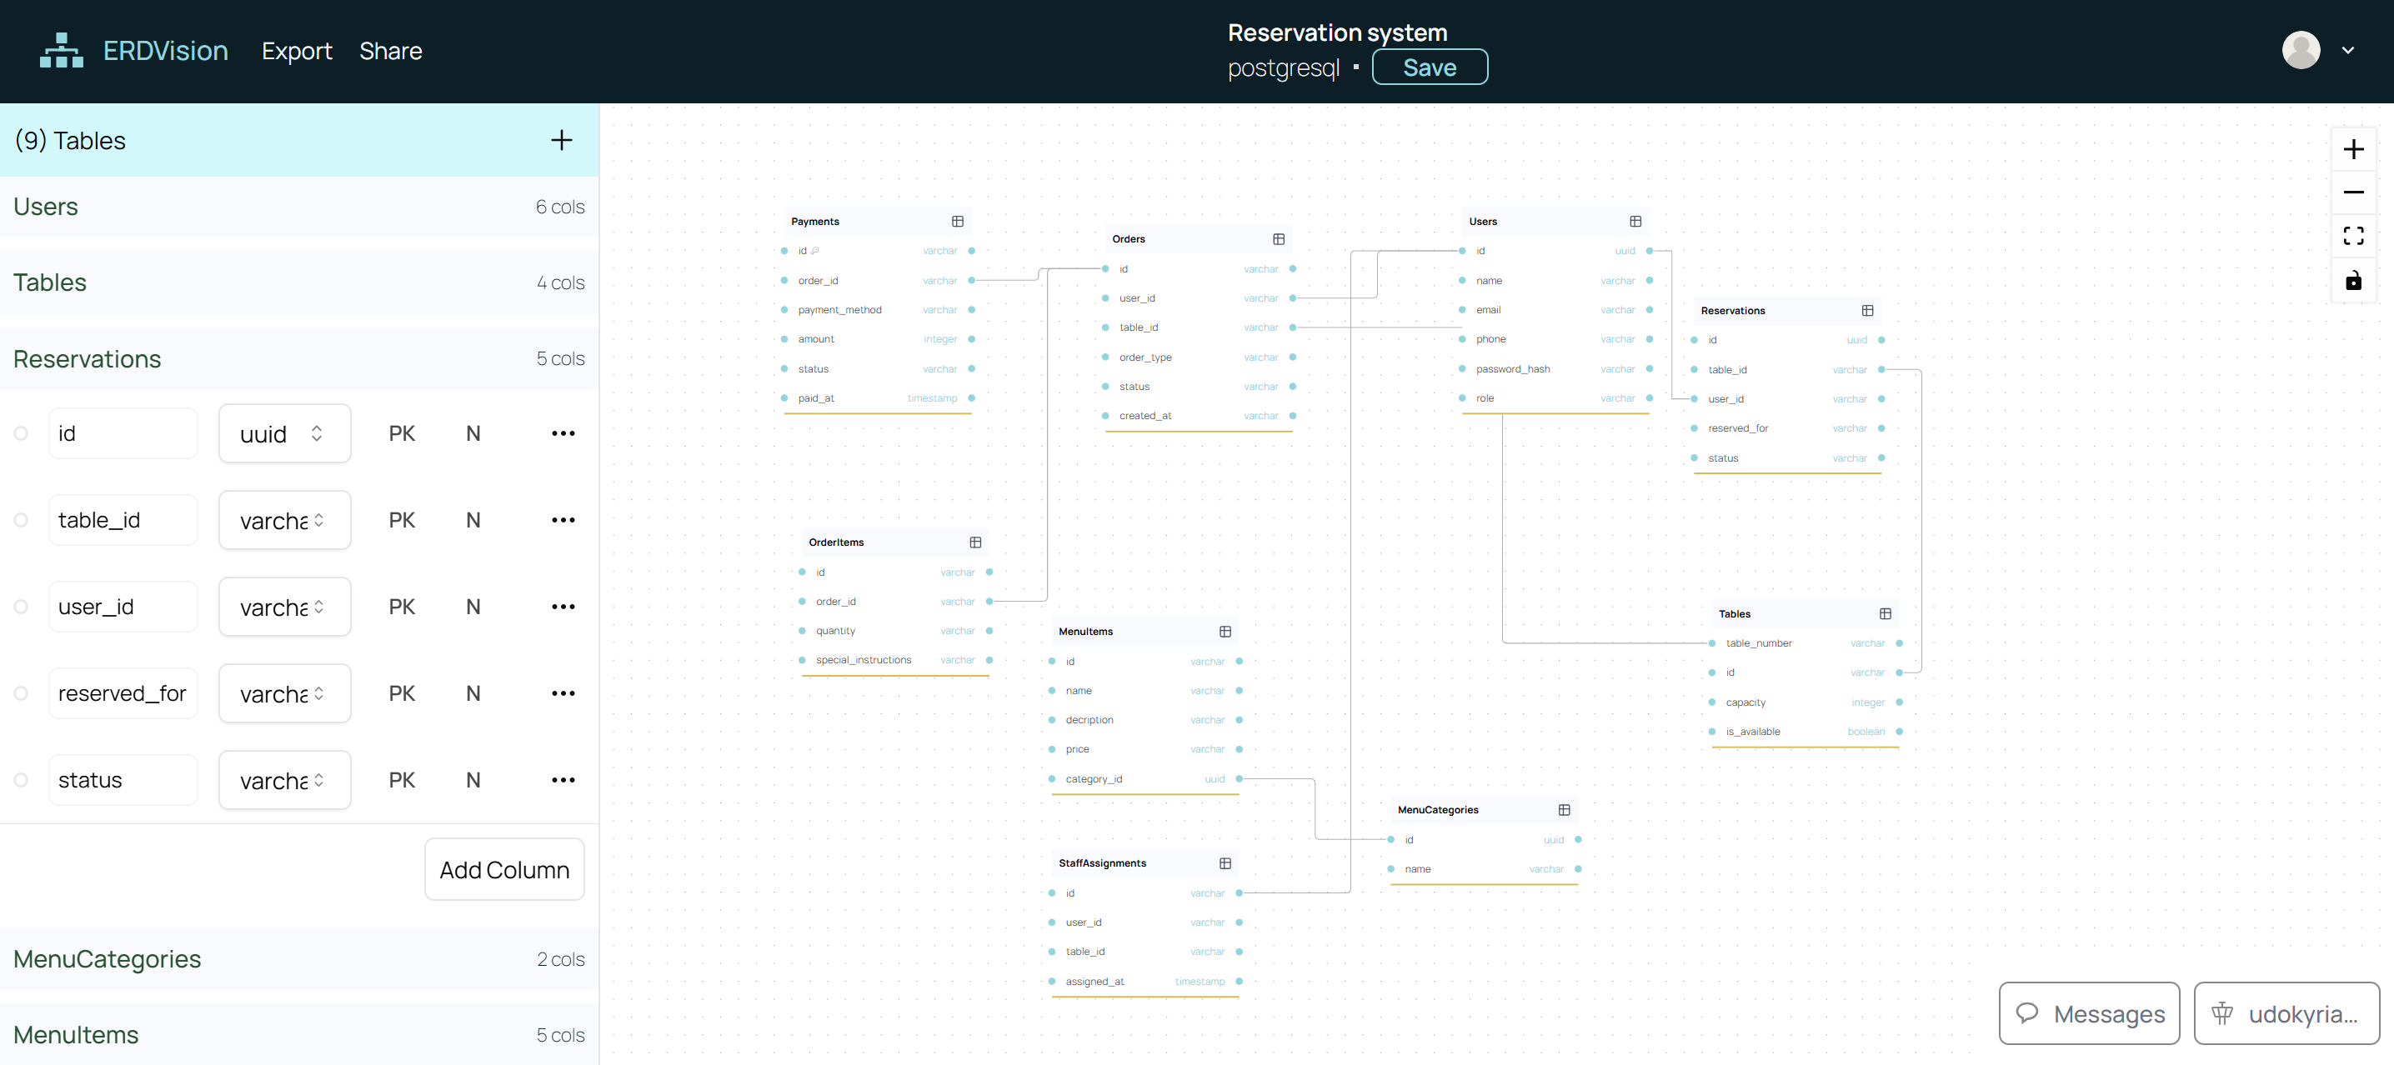Open more options for reserved_for column
This screenshot has height=1065, width=2394.
click(563, 693)
